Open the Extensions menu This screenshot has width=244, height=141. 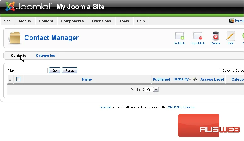point(102,21)
